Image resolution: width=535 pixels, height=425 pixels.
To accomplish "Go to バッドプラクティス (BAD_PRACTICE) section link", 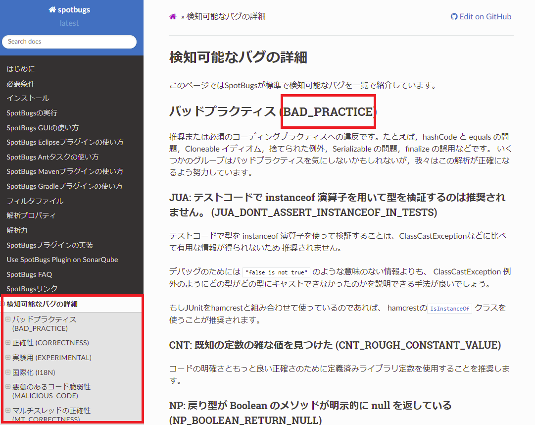I will [45, 324].
